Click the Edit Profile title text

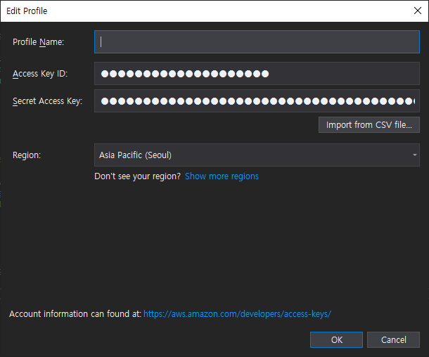tap(27, 11)
